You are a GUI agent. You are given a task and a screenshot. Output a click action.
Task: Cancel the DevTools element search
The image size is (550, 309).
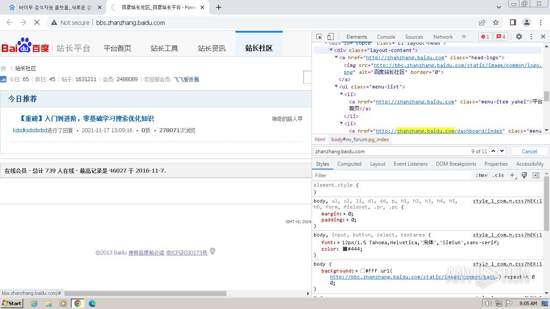click(x=529, y=151)
